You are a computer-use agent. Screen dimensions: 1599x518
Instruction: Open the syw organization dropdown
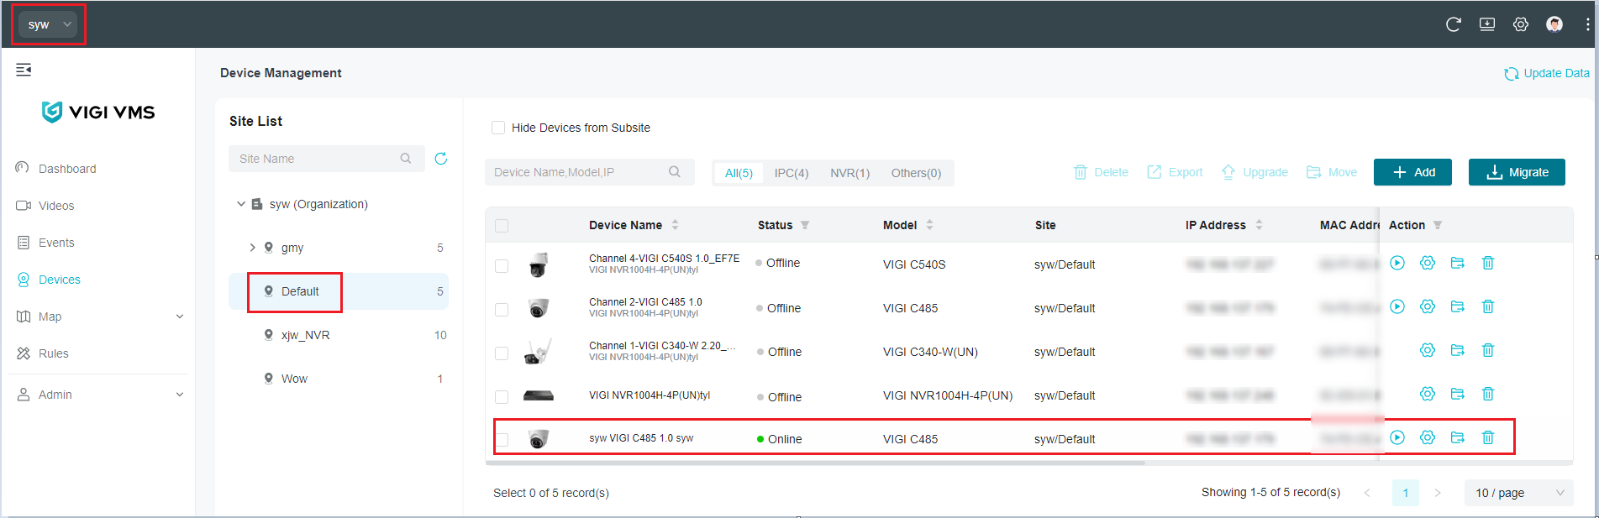pyautogui.click(x=48, y=24)
